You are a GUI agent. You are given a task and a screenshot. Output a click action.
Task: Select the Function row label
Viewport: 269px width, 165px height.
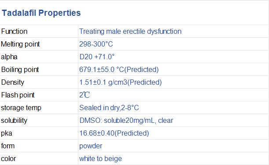point(14,32)
